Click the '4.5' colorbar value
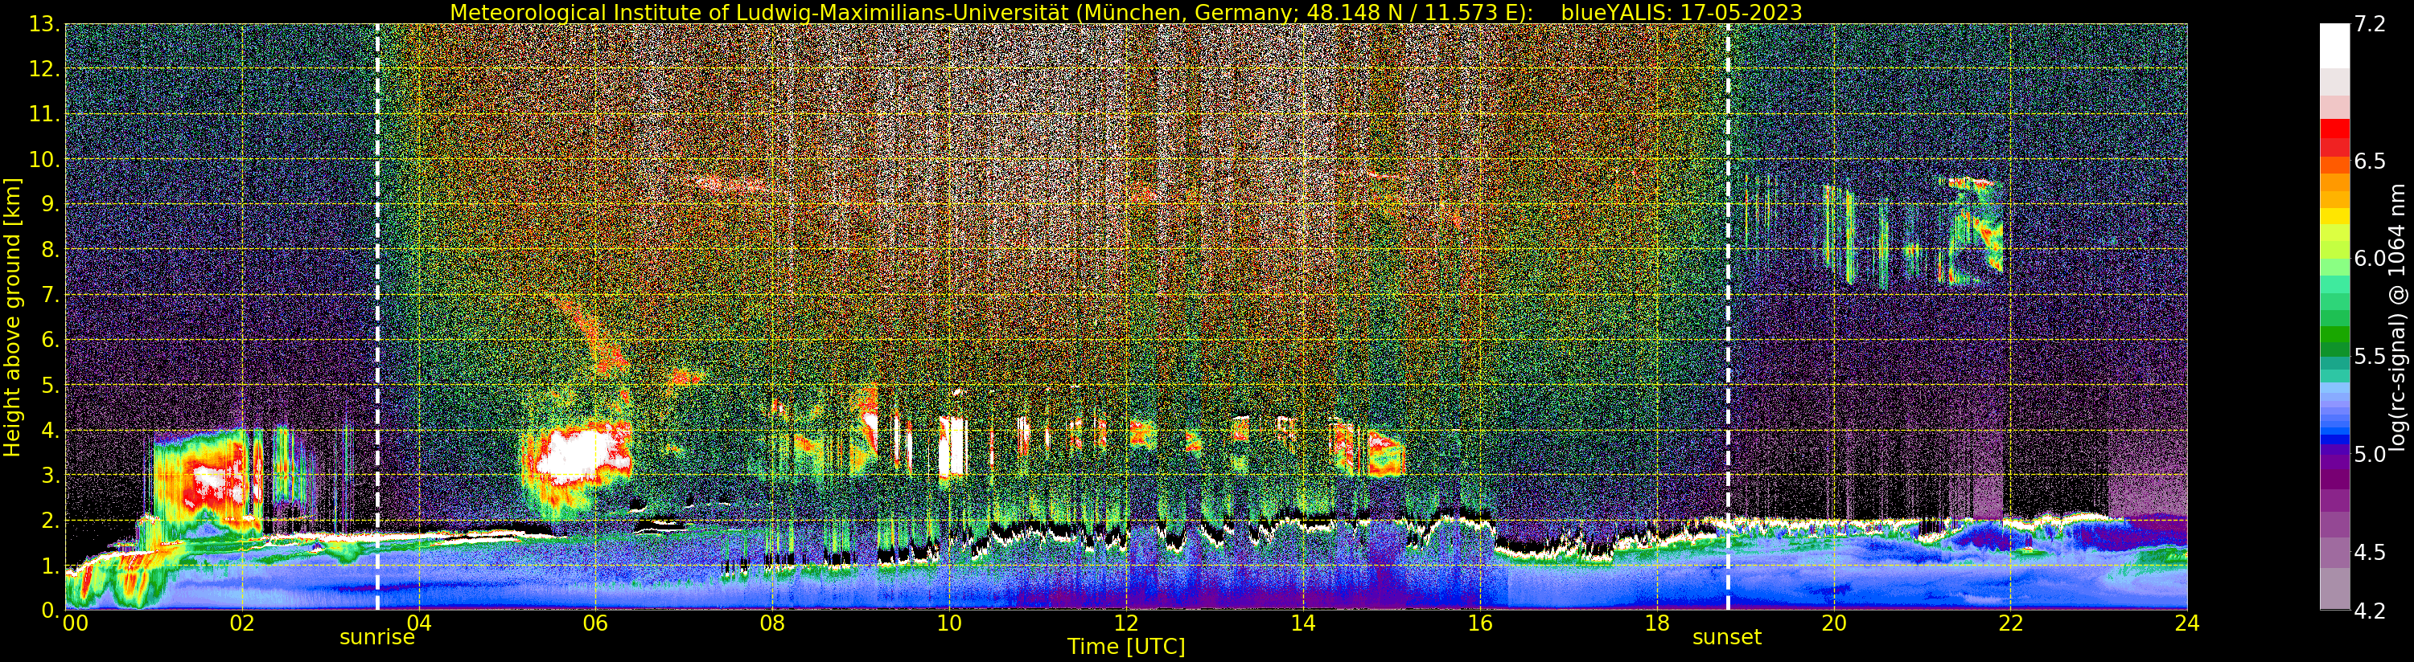This screenshot has width=2414, height=662. (x=2370, y=553)
